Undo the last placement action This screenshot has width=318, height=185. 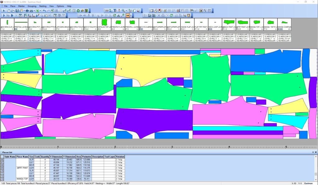point(44,11)
